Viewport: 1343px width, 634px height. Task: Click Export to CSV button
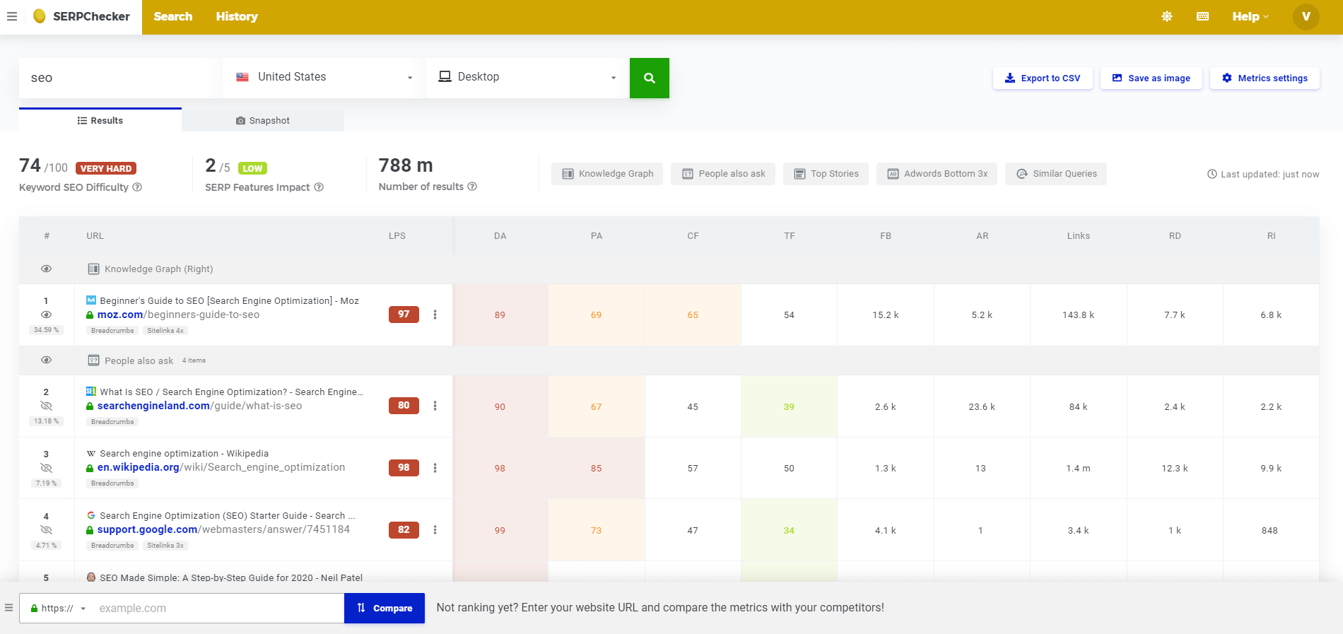(x=1043, y=78)
